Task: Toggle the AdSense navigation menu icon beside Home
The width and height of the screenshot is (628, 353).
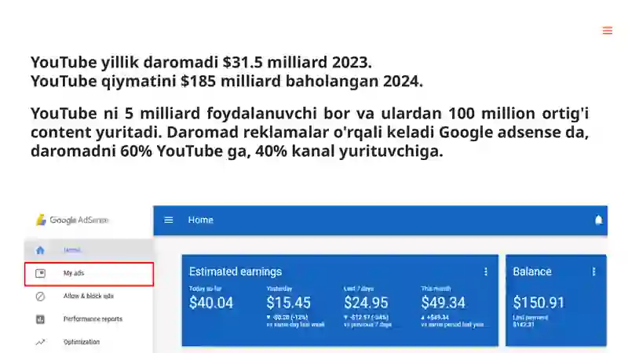Action: click(x=169, y=220)
